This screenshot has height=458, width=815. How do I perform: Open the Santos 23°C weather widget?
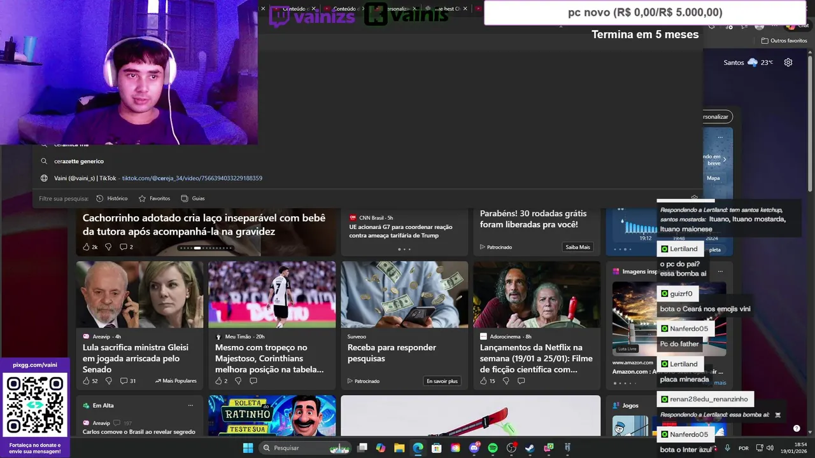(748, 62)
